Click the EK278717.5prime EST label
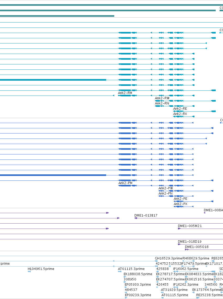223x299 pixels. (x=170, y=274)
